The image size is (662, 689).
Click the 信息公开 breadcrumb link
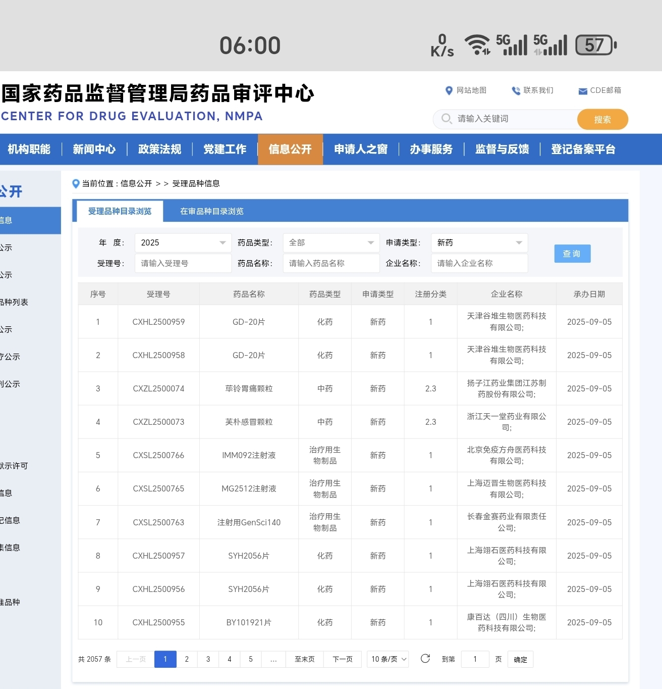click(x=136, y=184)
